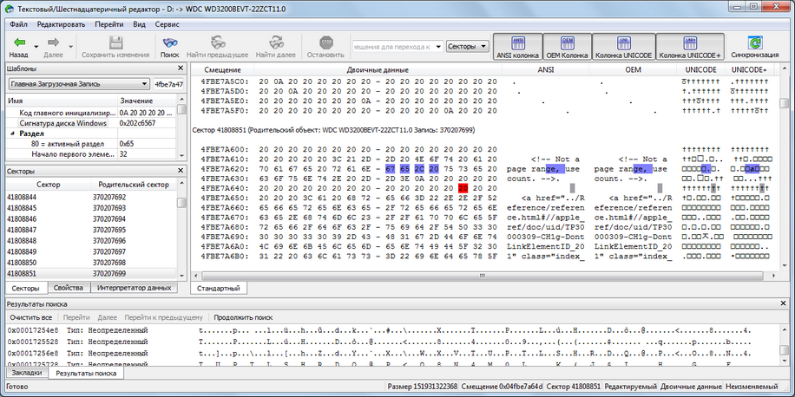Open the Секторы units dropdown
The image size is (795, 397).
coord(468,46)
